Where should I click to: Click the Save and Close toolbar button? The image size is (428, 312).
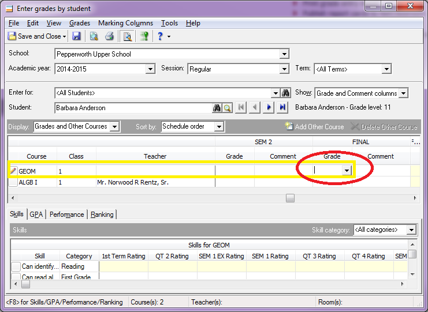[34, 36]
